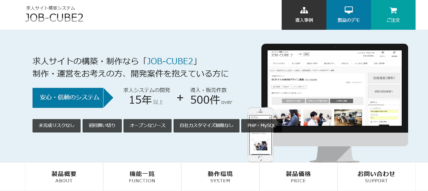Click the PHP・MySQL tag
Image resolution: width=428 pixels, height=191 pixels.
(261, 126)
